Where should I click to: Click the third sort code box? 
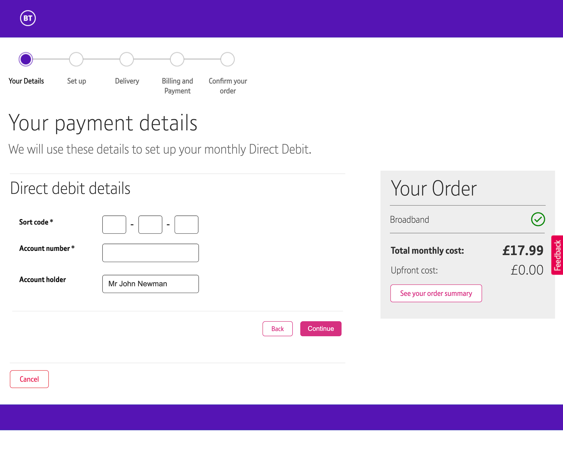(186, 225)
